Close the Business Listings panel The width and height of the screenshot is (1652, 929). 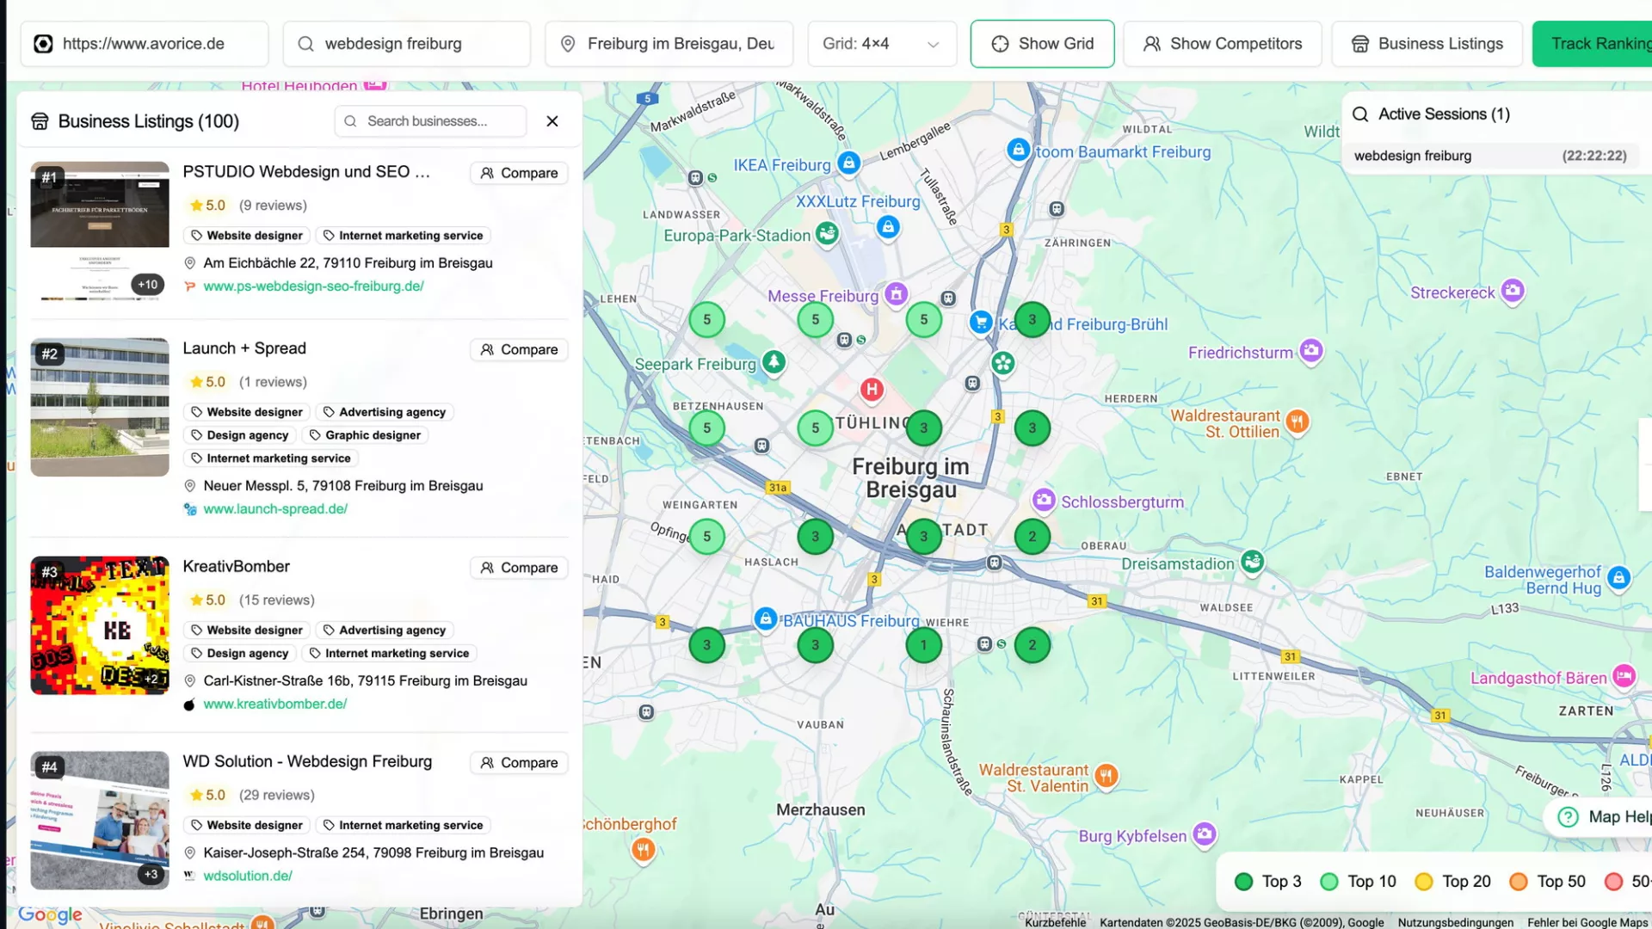tap(552, 121)
